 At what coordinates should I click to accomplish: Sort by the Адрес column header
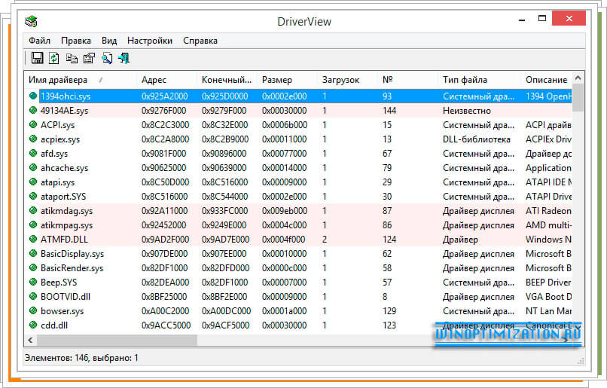(166, 80)
